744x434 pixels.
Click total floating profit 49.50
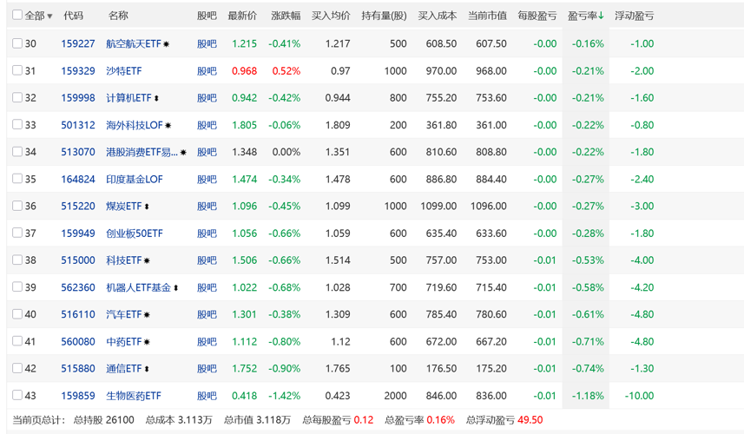click(530, 420)
